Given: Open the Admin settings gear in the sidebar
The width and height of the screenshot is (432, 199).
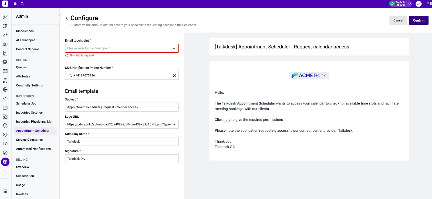Looking at the screenshot, I should pos(5,162).
